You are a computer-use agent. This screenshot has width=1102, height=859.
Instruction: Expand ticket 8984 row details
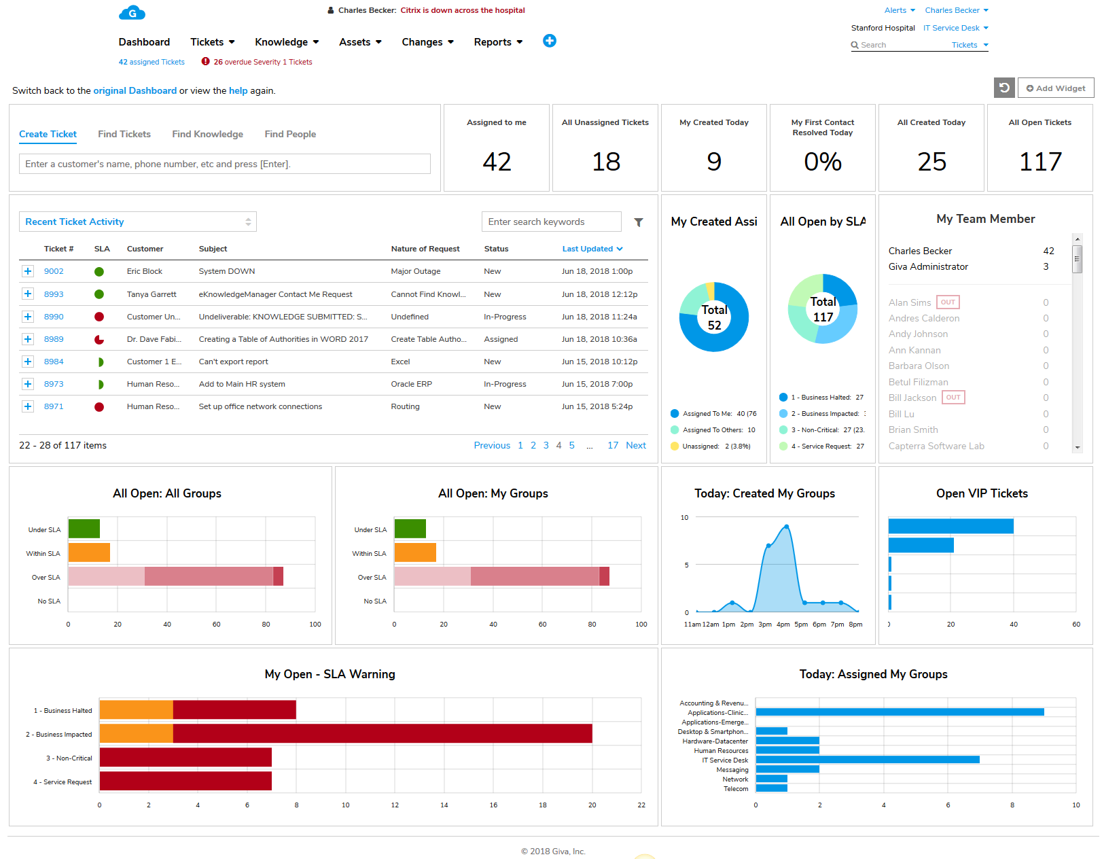(28, 362)
